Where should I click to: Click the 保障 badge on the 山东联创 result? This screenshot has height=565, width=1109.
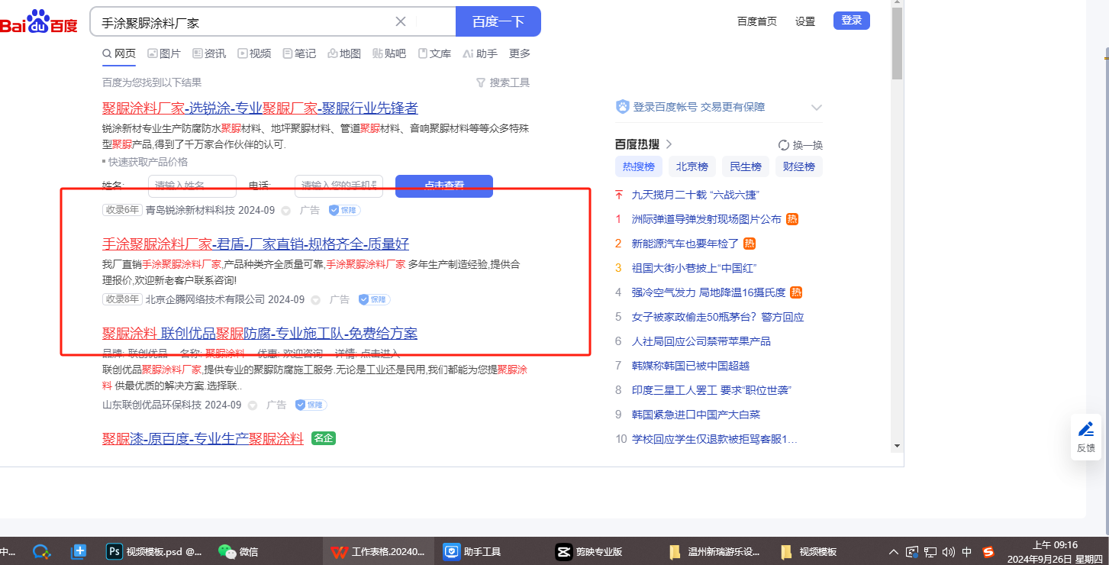pyautogui.click(x=311, y=405)
